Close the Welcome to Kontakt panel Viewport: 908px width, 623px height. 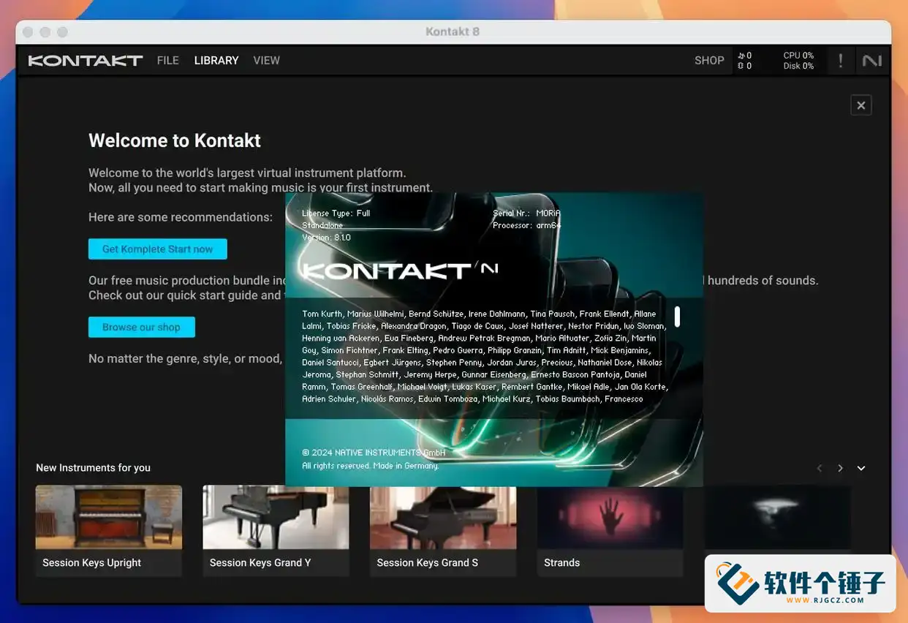tap(861, 105)
